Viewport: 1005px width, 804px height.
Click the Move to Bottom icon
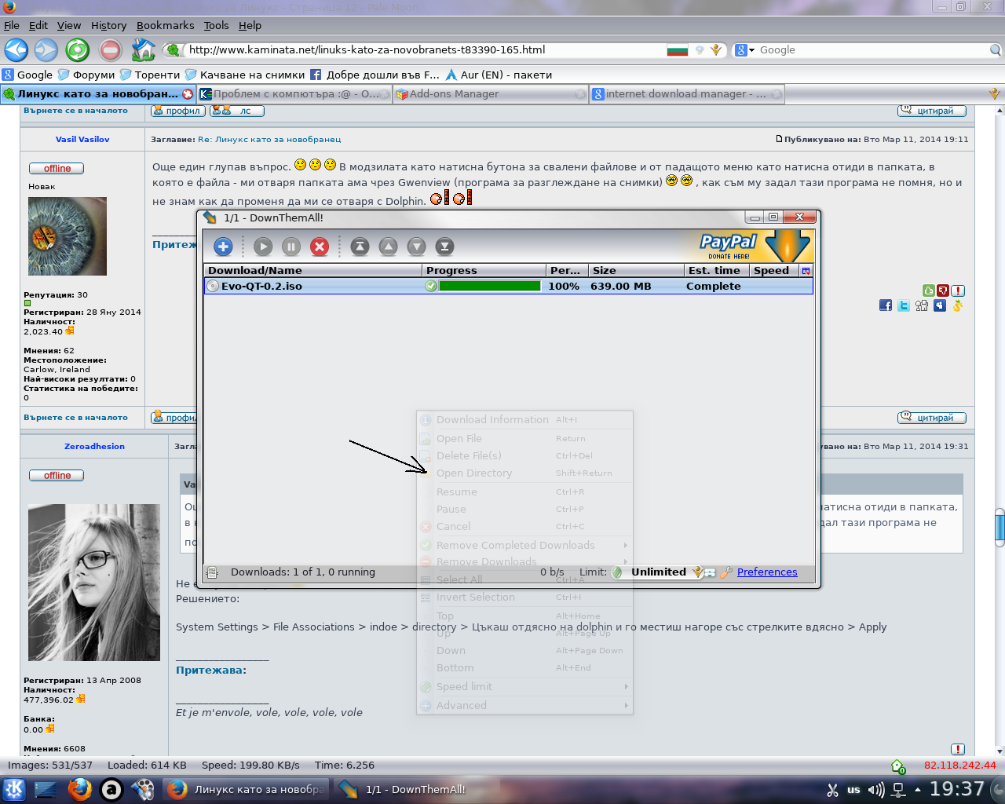444,247
